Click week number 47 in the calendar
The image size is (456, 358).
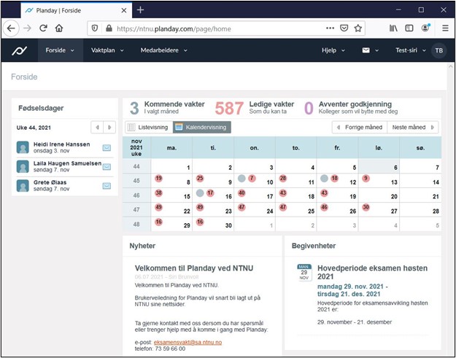136,209
